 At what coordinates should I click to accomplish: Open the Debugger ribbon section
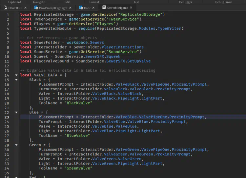coord(185,2)
